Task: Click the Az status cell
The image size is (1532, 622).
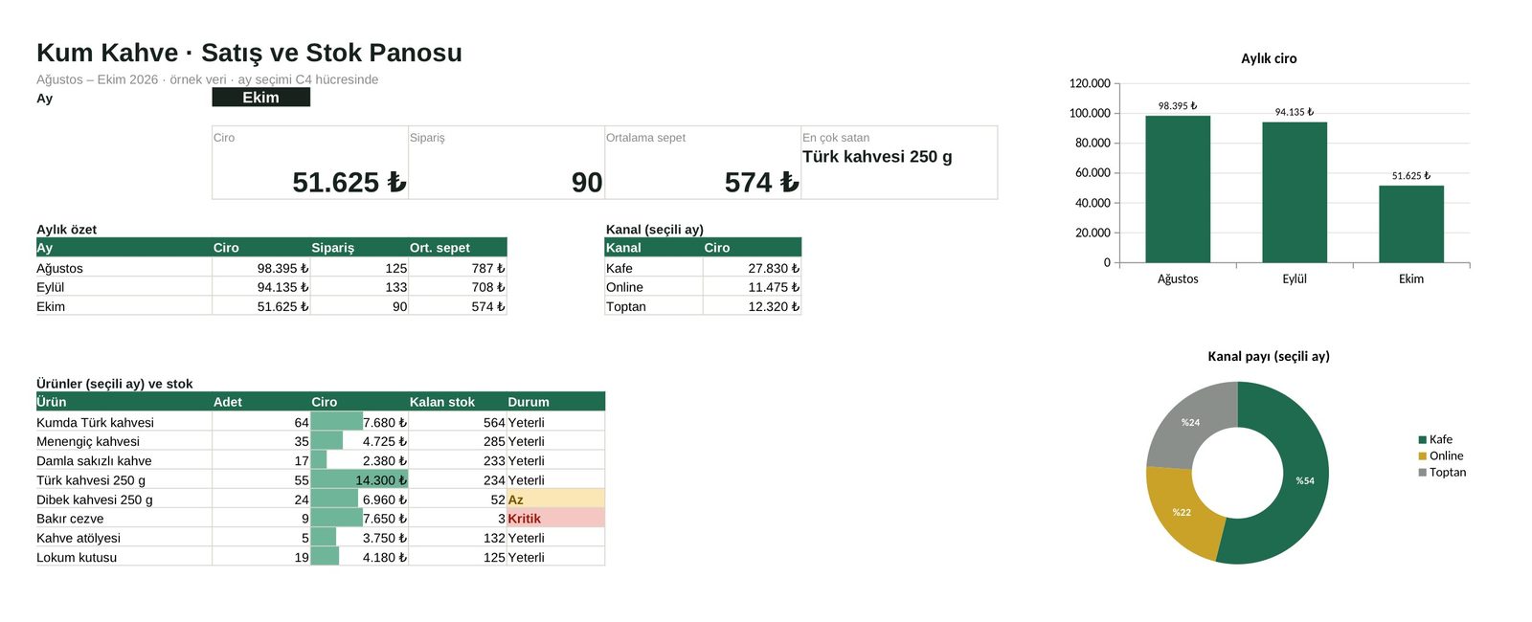Action: pos(556,500)
